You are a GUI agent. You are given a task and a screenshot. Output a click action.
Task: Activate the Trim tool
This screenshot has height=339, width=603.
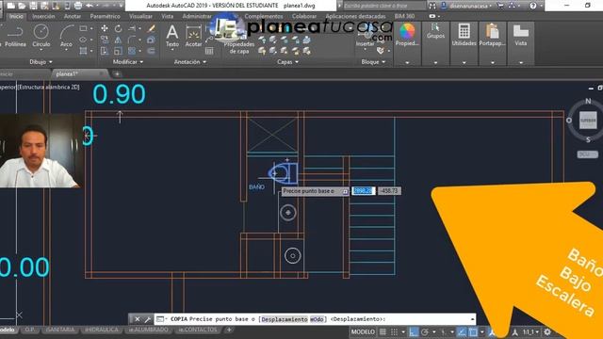click(132, 28)
